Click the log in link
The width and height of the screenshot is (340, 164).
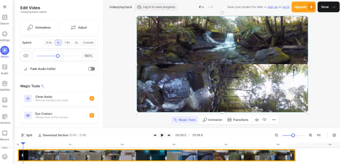pos(286,7)
